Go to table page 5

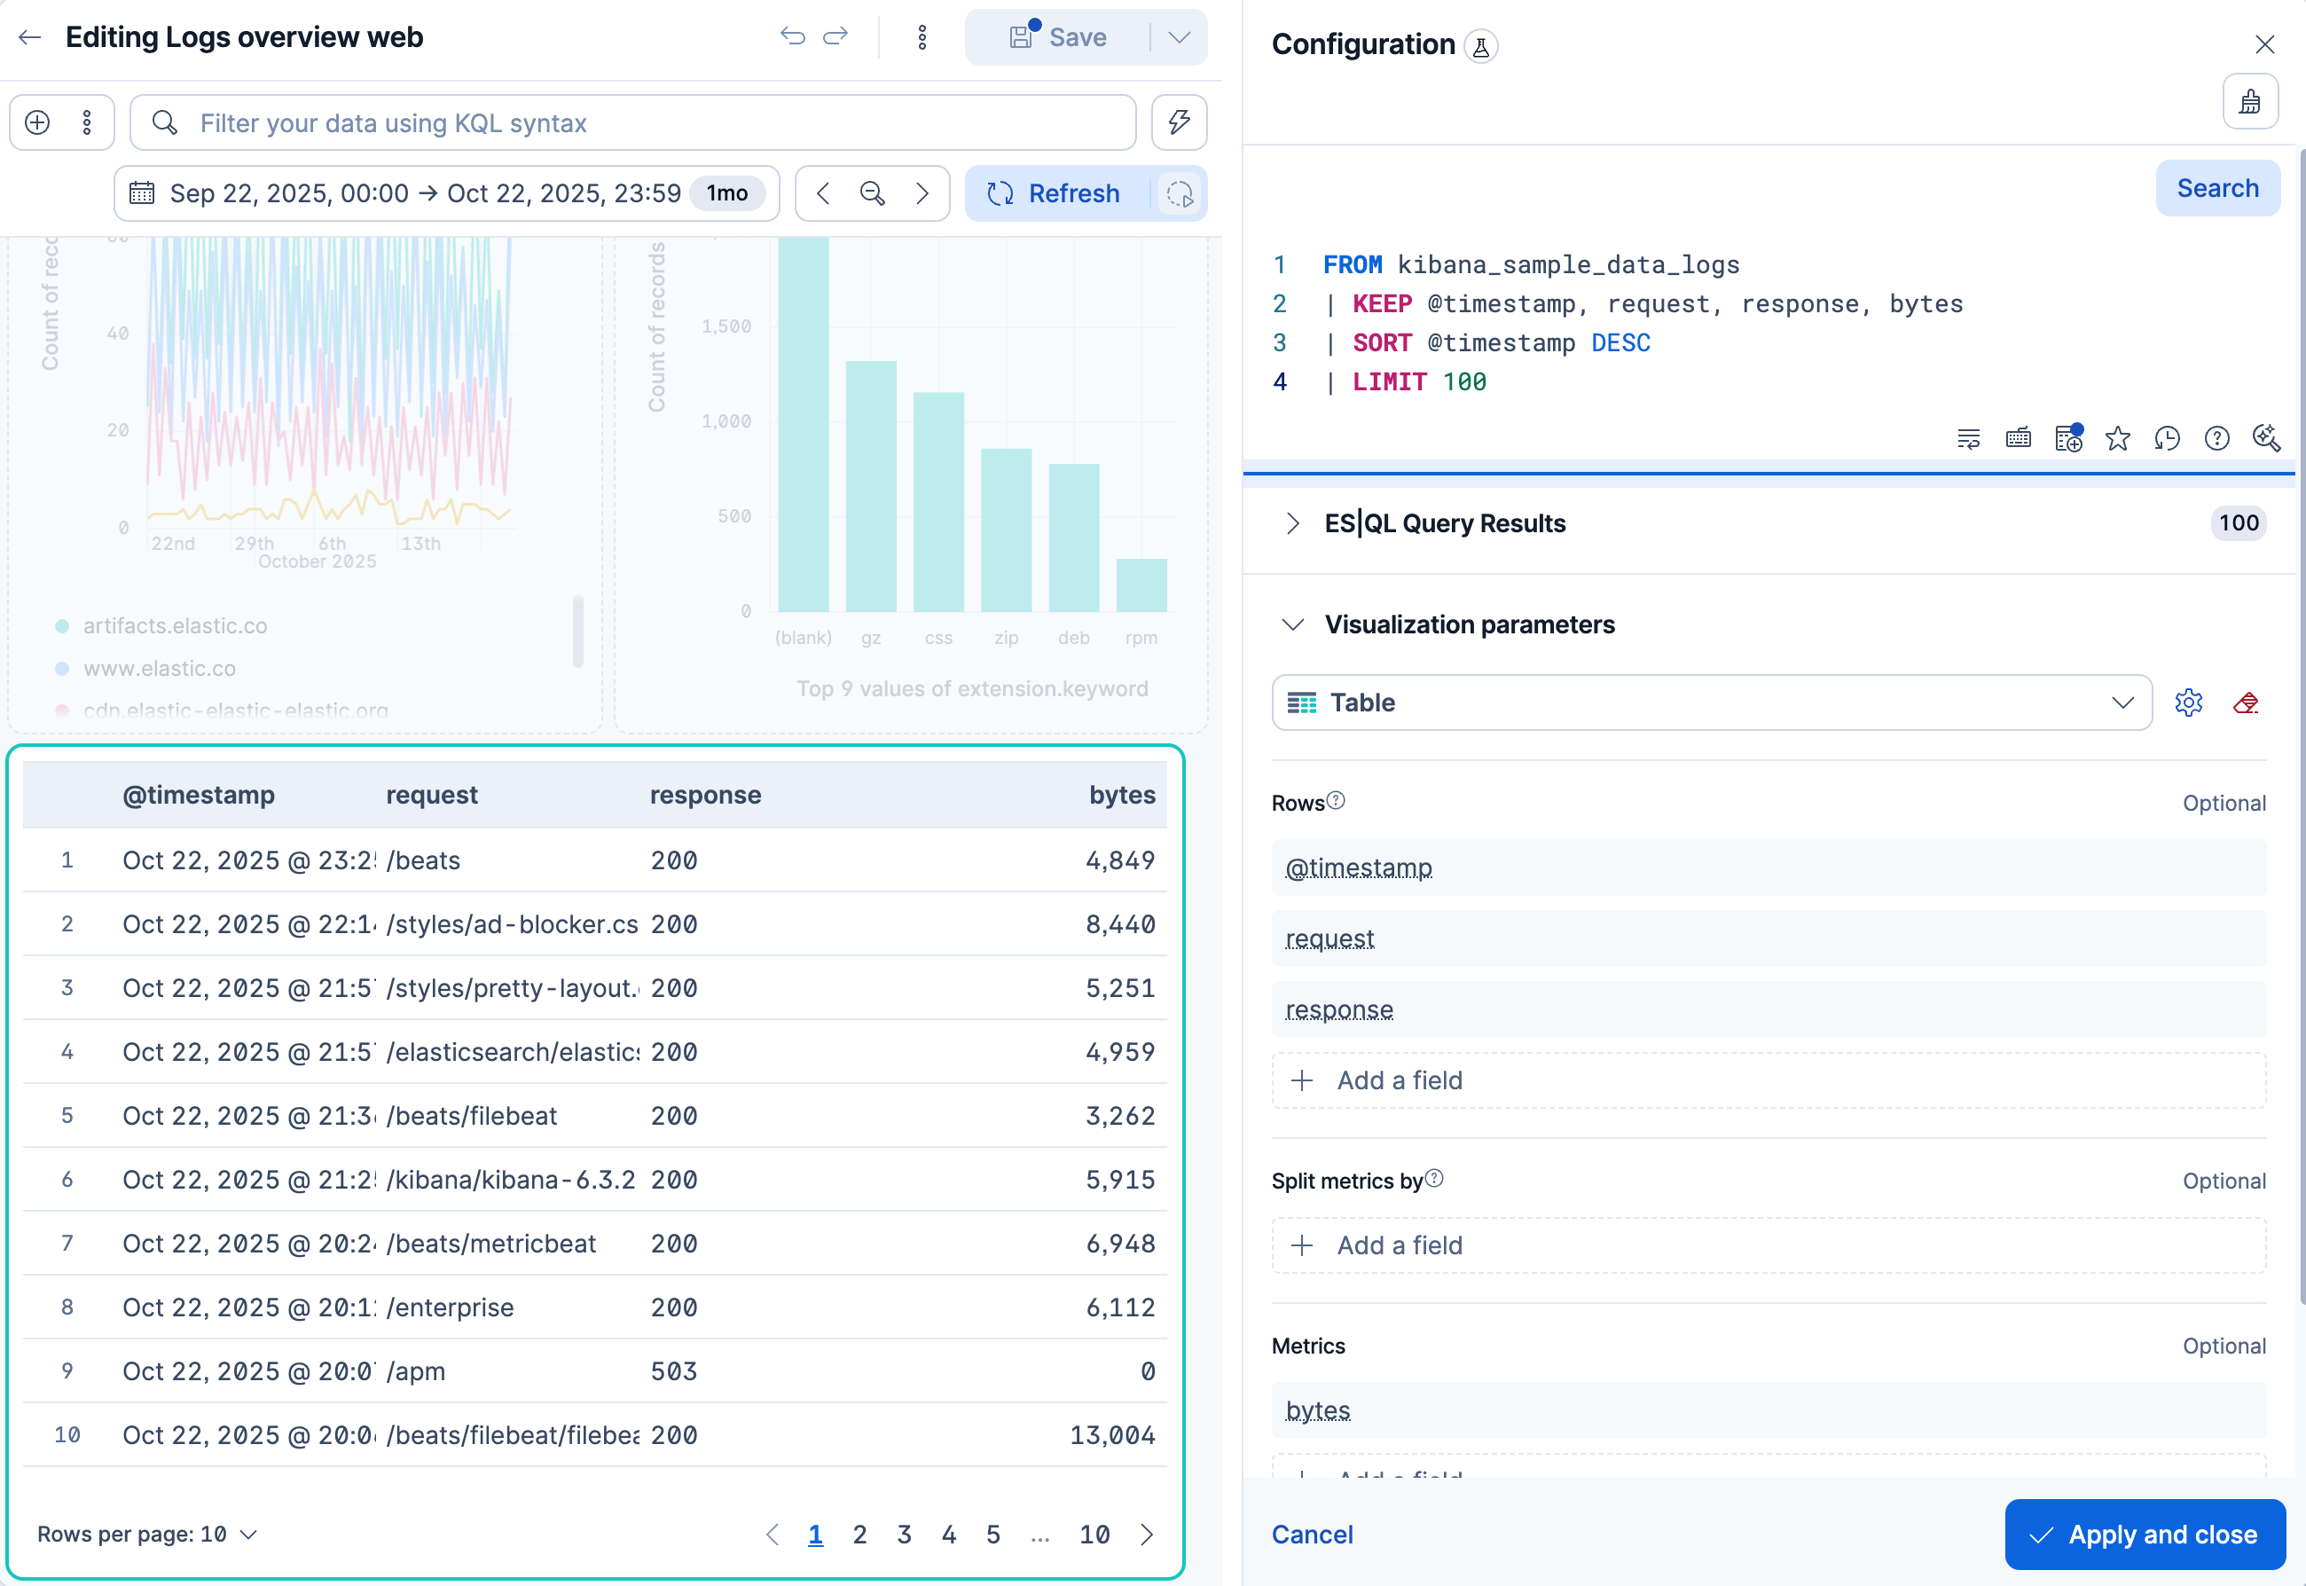(x=992, y=1535)
